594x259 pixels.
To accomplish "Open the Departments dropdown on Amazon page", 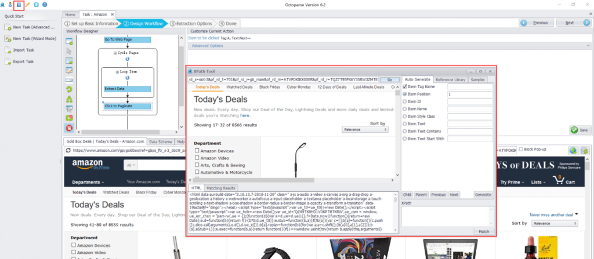I will click(x=88, y=182).
